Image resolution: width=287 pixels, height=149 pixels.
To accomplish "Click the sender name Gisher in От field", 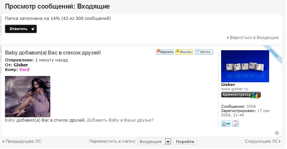I will (x=21, y=65).
